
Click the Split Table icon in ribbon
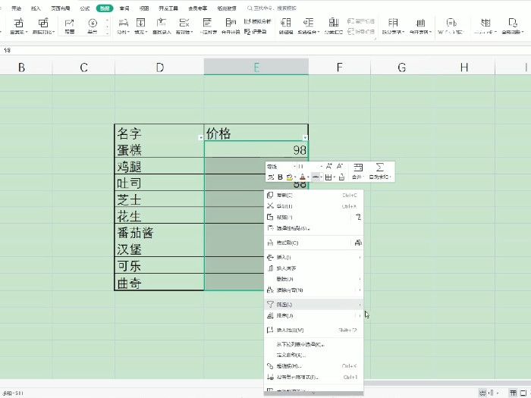pos(393,23)
